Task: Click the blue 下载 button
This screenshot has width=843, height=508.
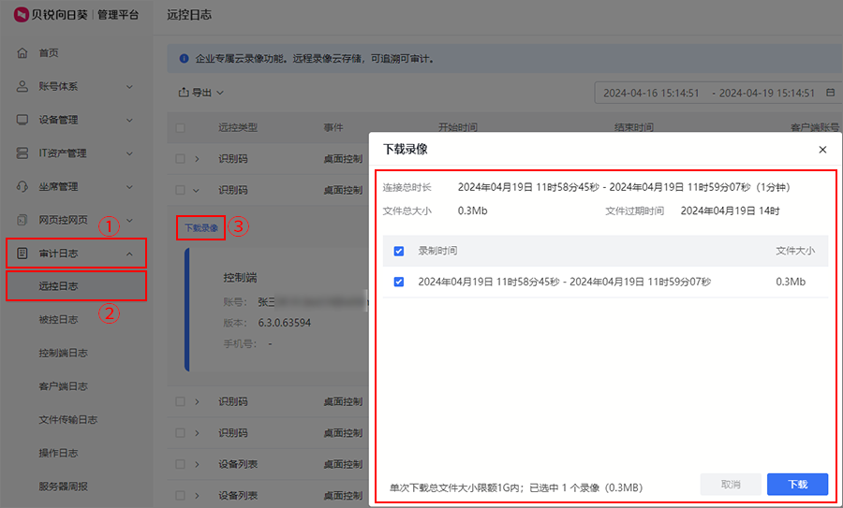Action: (797, 485)
